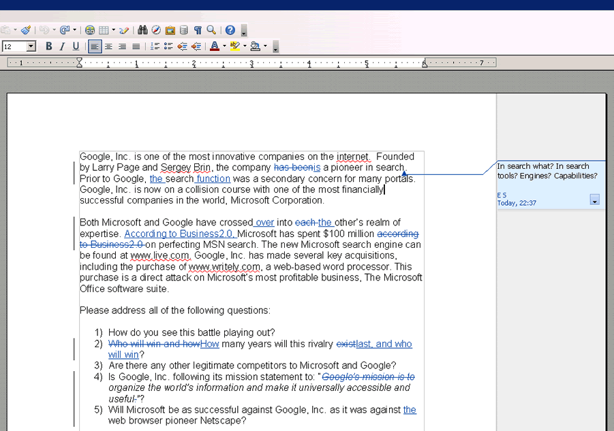The width and height of the screenshot is (614, 431).
Task: Open the comment's dropdown menu button
Action: [594, 200]
